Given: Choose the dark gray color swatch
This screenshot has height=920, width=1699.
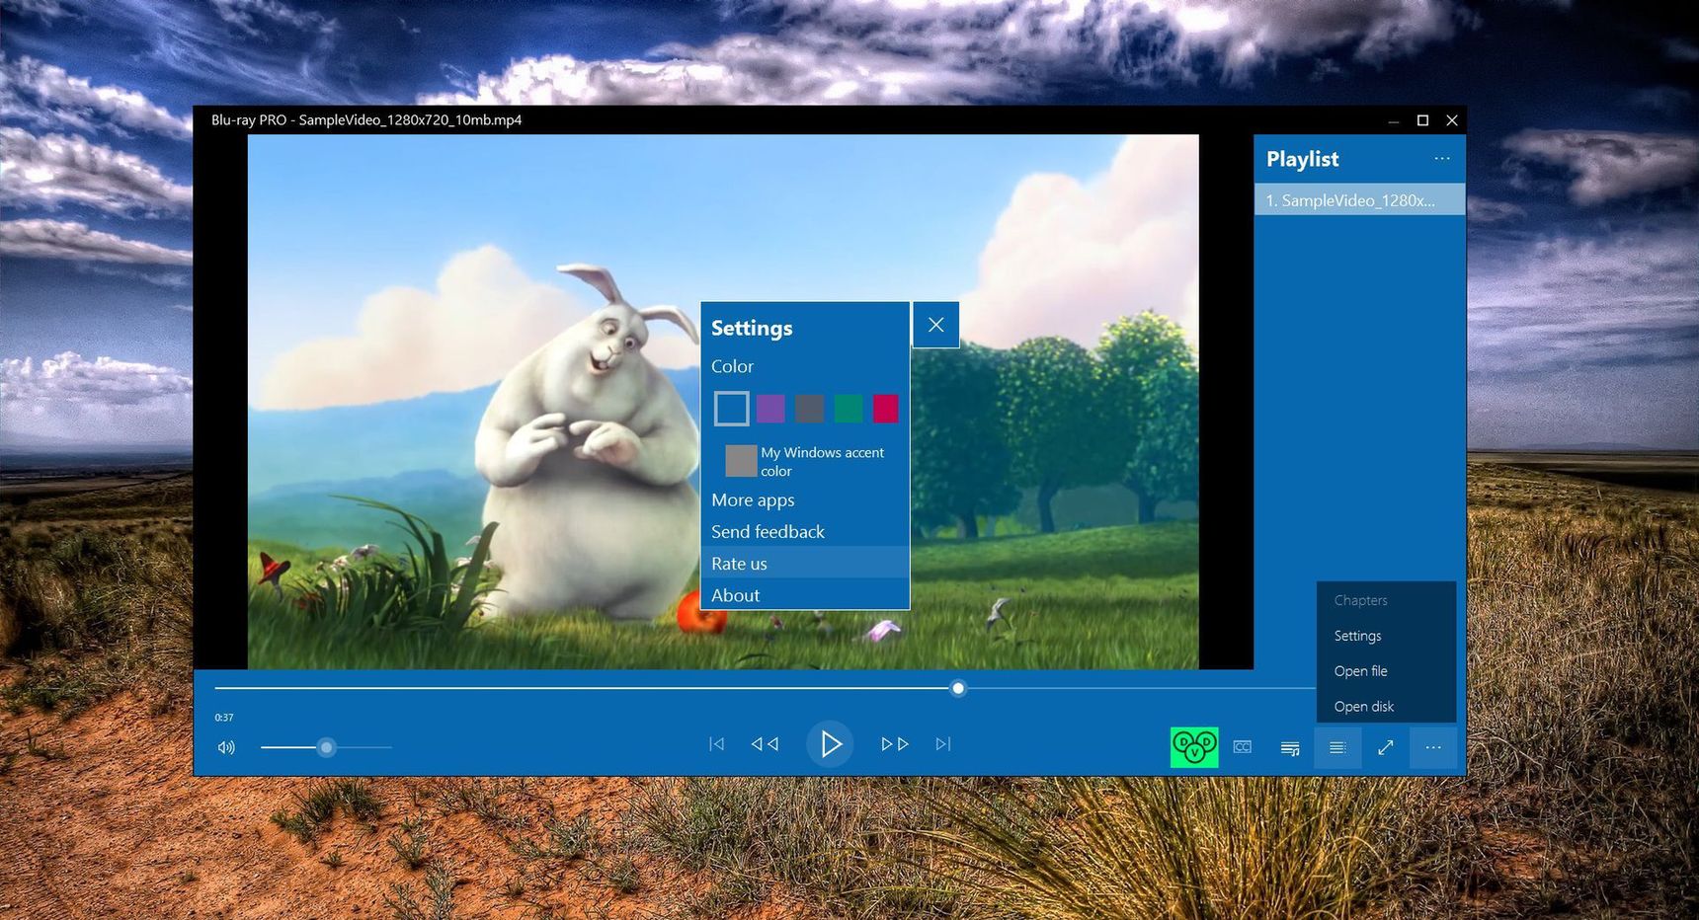Looking at the screenshot, I should (x=809, y=408).
